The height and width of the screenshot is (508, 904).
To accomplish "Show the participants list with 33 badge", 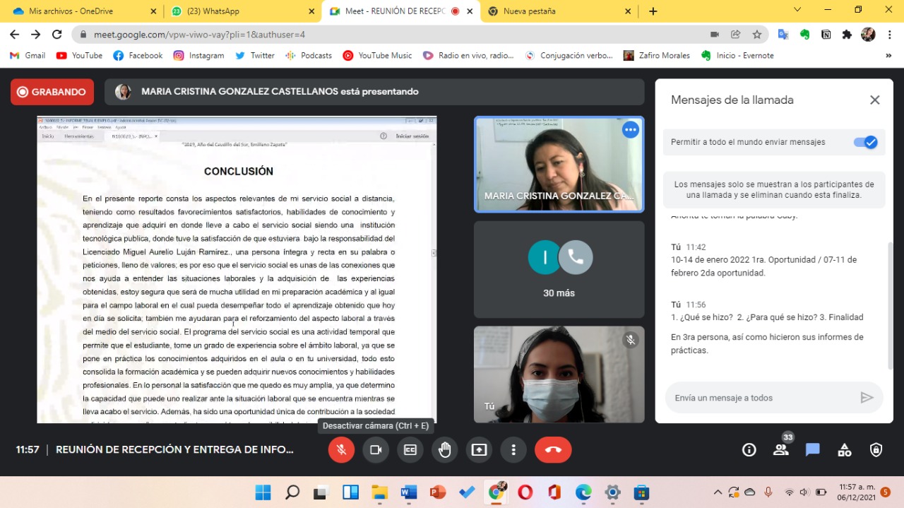I will (x=781, y=450).
